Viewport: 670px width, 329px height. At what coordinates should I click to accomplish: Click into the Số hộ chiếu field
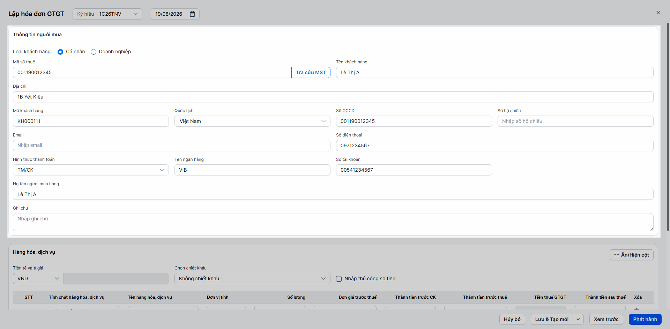tap(575, 121)
